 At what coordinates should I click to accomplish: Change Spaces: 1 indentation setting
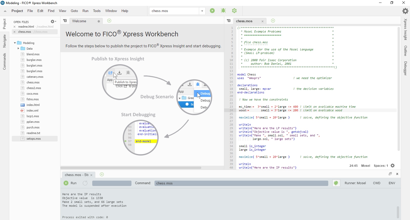[x=381, y=166]
